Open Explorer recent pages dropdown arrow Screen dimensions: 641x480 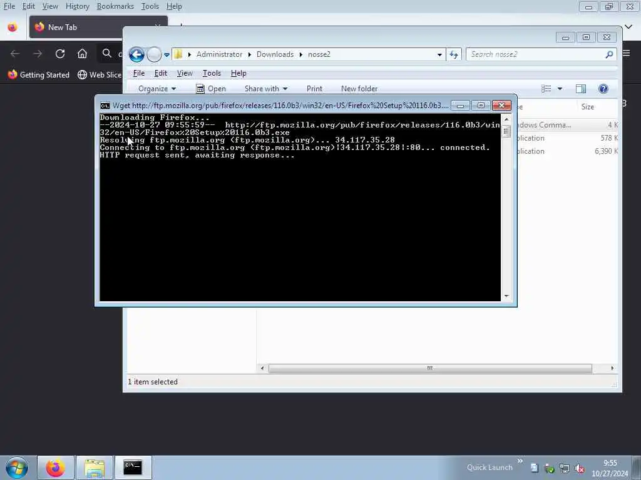click(167, 55)
